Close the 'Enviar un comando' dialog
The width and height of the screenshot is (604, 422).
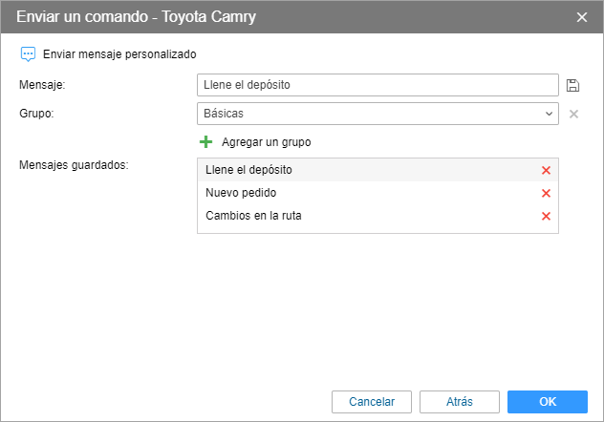click(582, 17)
